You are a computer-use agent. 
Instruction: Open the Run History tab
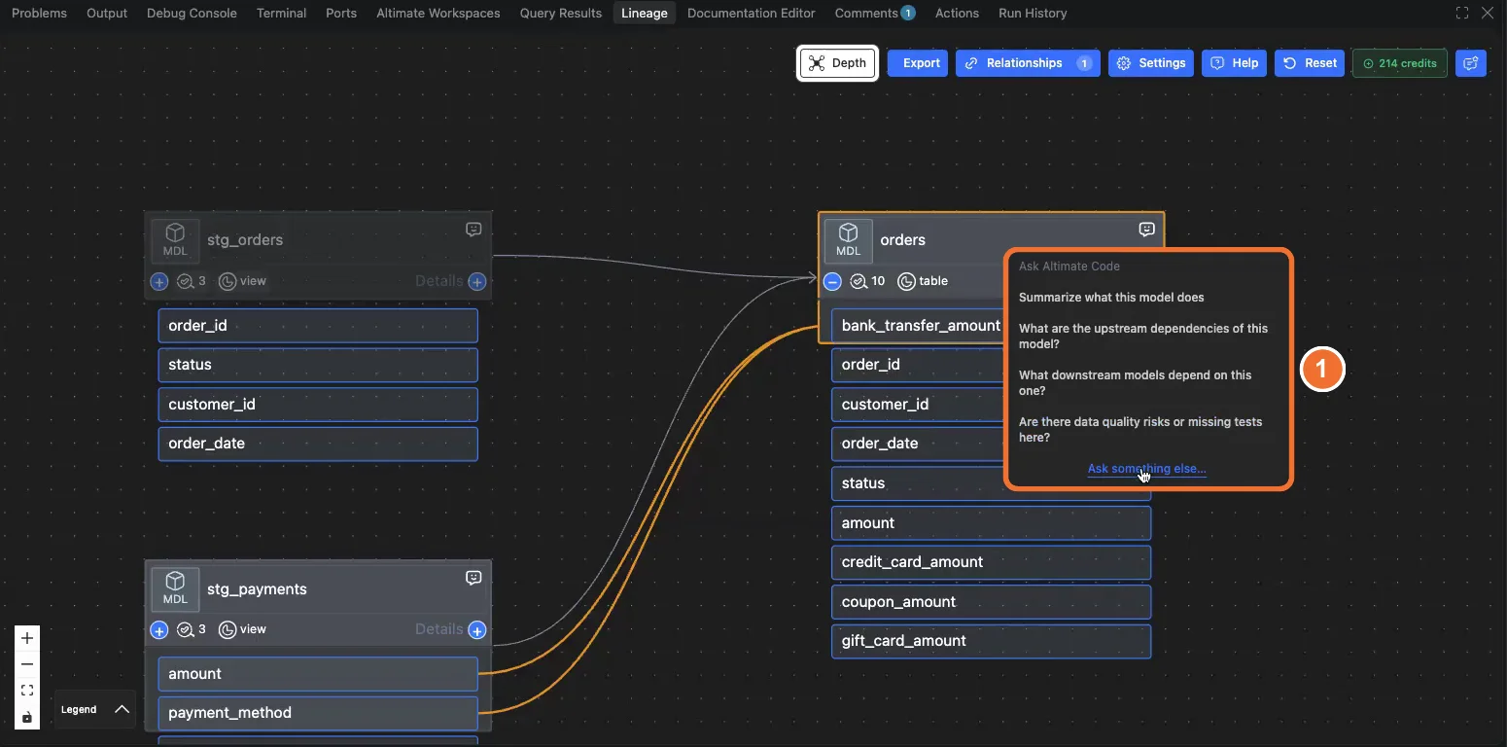(x=1033, y=13)
